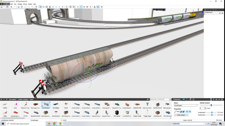The height and width of the screenshot is (126, 225).
Task: Click the undo arrow in toolbar
Action: pos(11,7)
